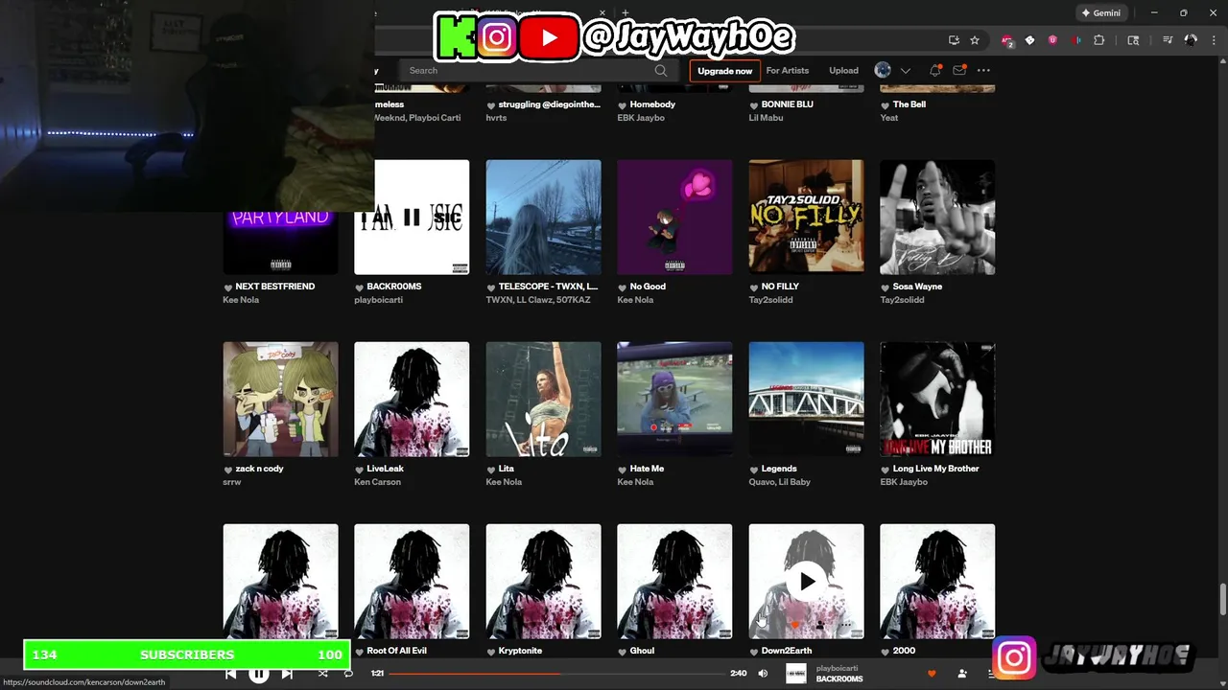This screenshot has width=1228, height=690.
Task: Like the zack n cody track
Action: click(228, 470)
